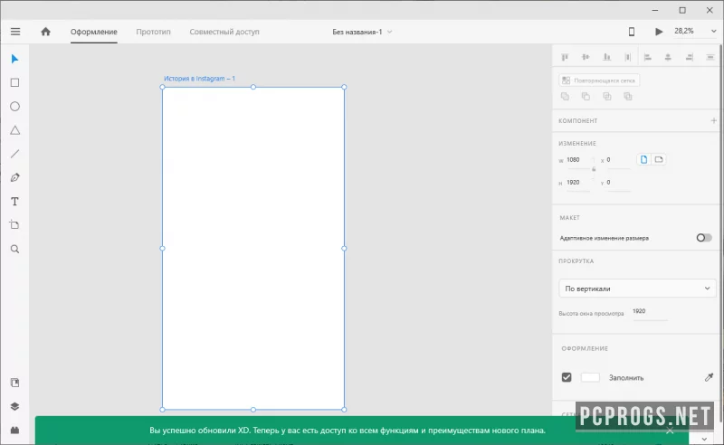Viewport: 724px width, 445px height.
Task: Maximize the application window
Action: (682, 10)
